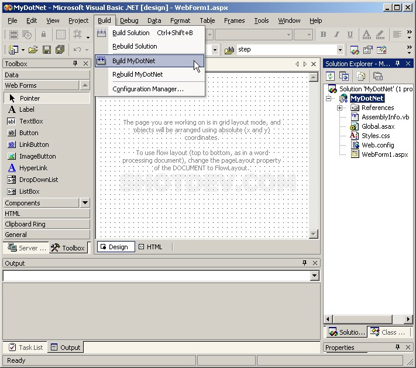Select the Web Forms toolbox section

41,85
